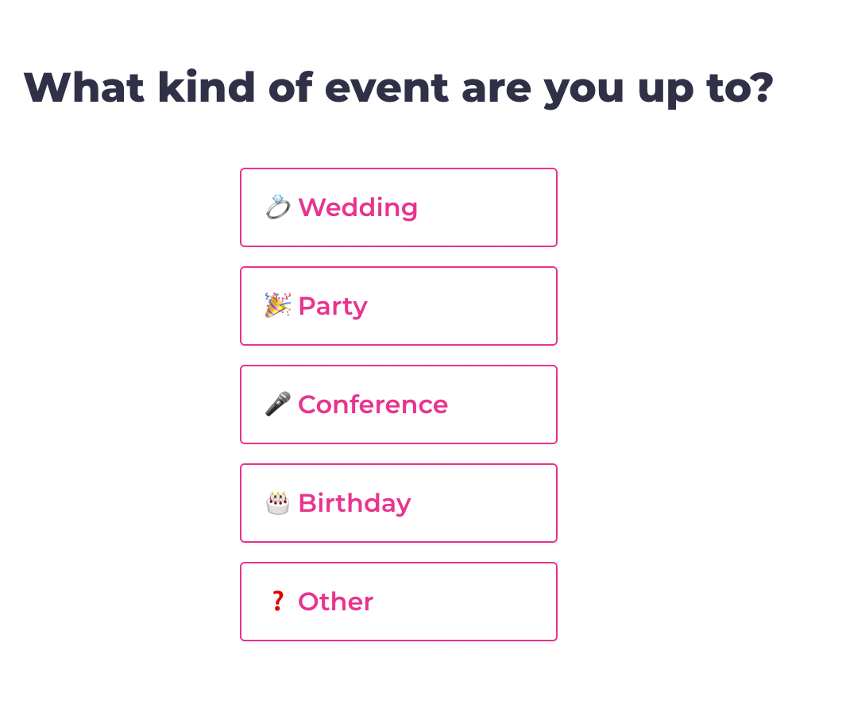
Task: Click the Wedding text label
Action: point(357,207)
